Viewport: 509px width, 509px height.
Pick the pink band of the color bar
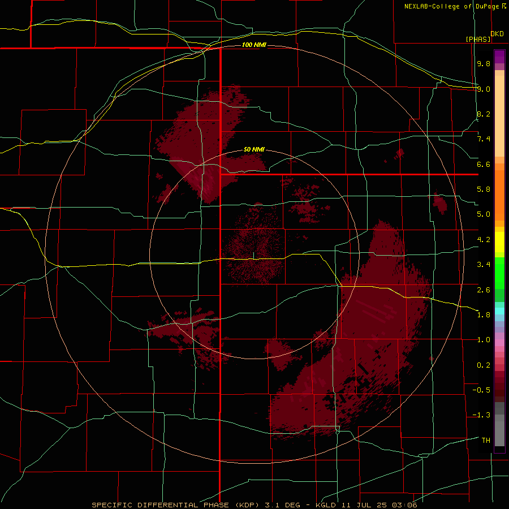[x=499, y=343]
